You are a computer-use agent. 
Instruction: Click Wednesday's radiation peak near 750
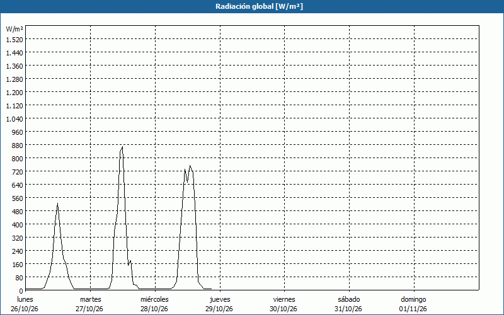[190, 166]
